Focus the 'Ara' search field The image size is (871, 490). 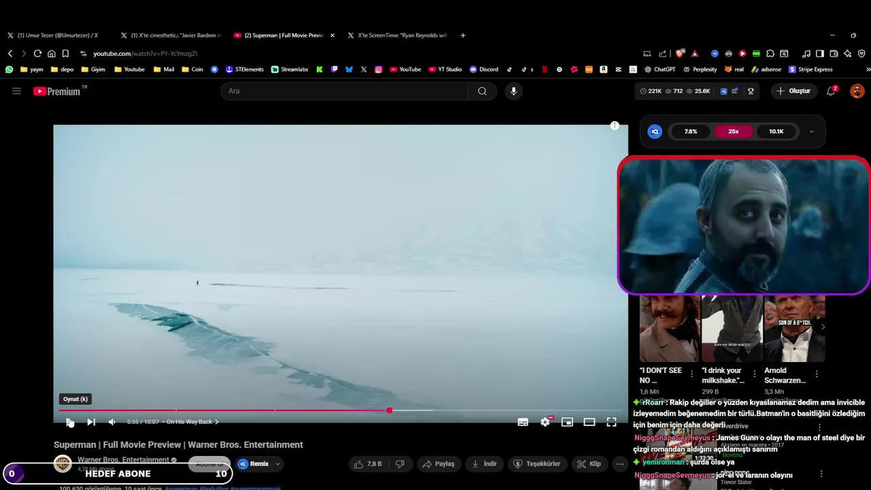pyautogui.click(x=344, y=91)
